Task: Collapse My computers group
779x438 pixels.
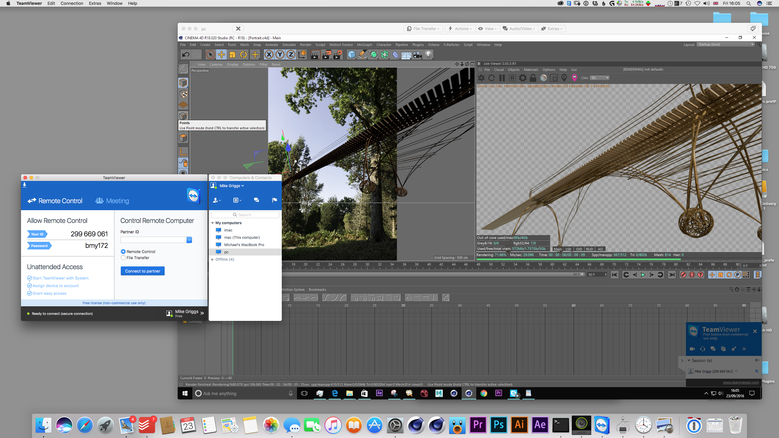Action: pyautogui.click(x=212, y=223)
